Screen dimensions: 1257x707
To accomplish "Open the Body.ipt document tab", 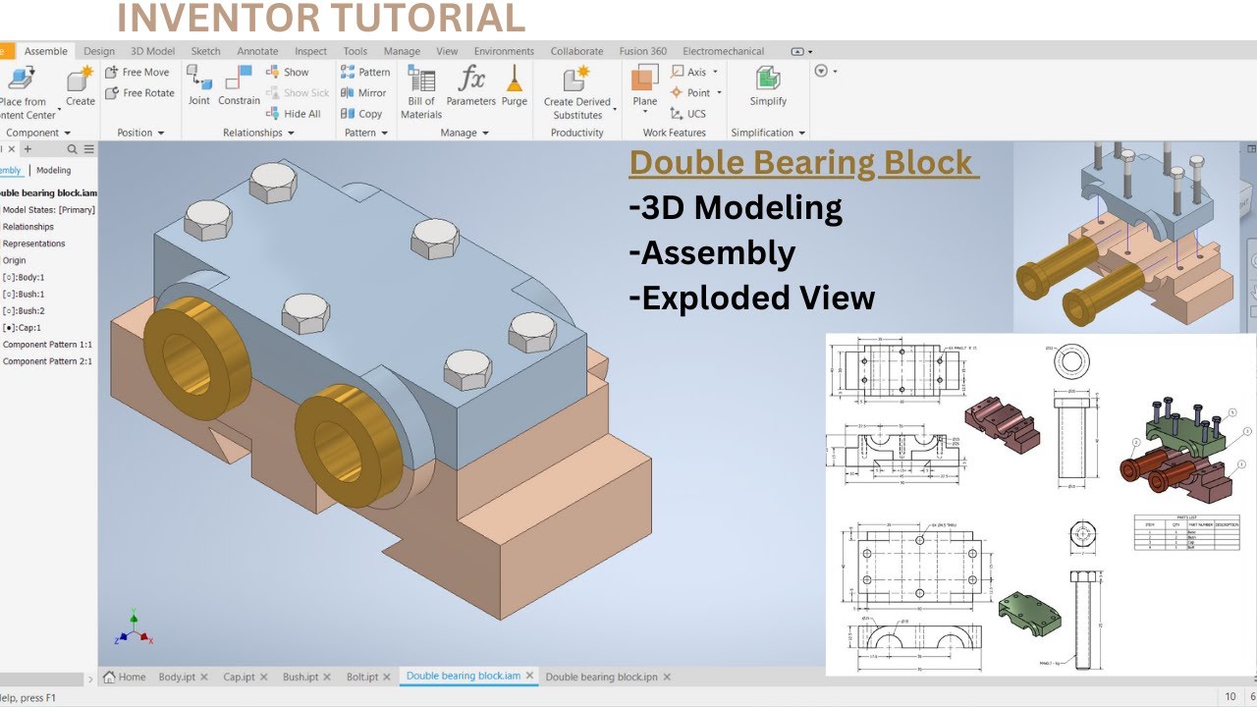I will point(178,677).
